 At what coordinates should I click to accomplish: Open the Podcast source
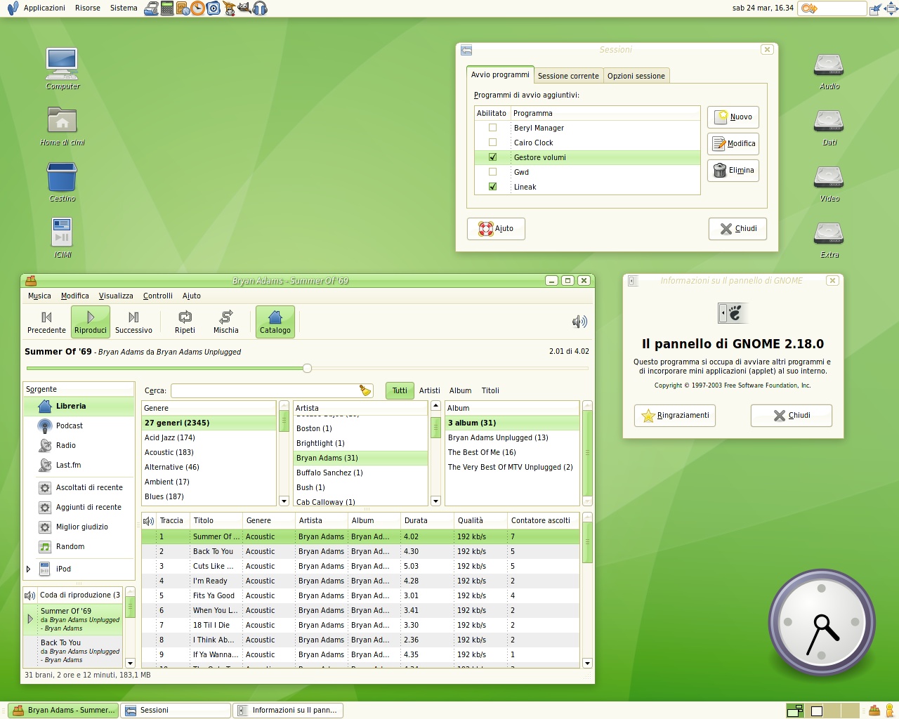click(x=79, y=426)
